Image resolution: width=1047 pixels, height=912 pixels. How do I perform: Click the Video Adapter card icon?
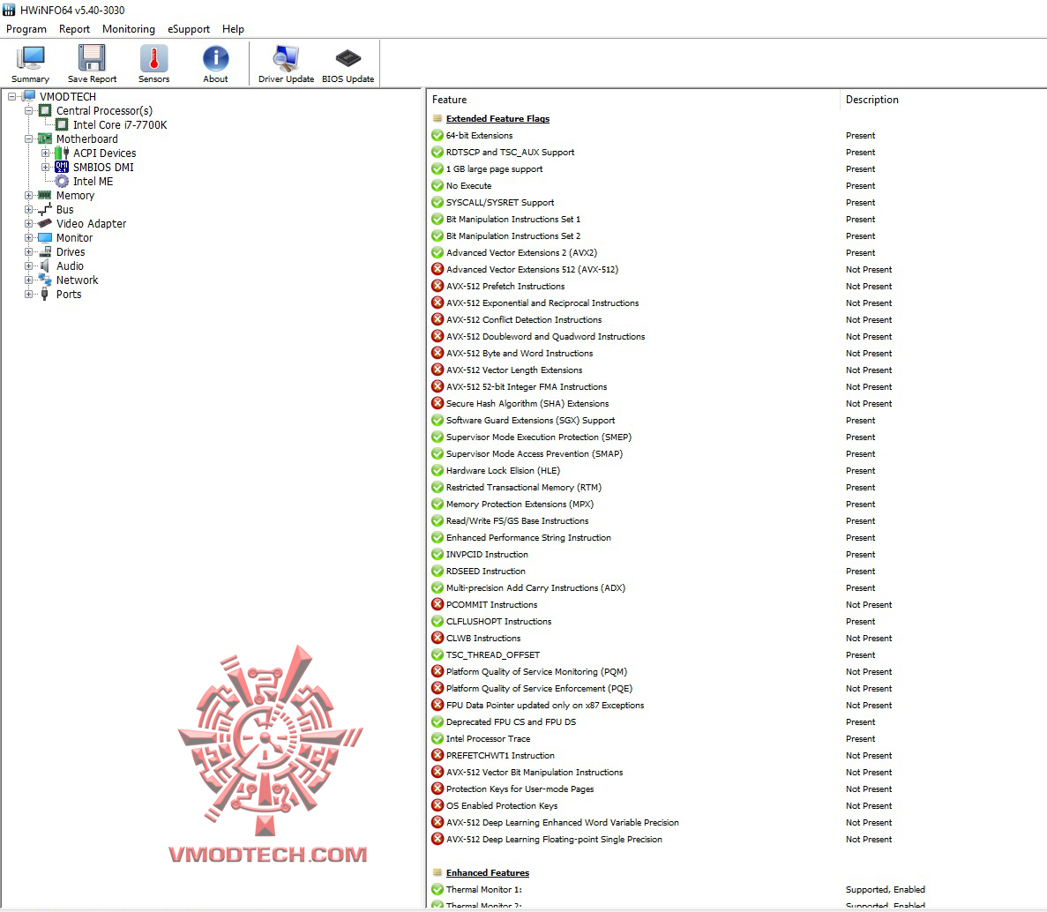[x=45, y=223]
